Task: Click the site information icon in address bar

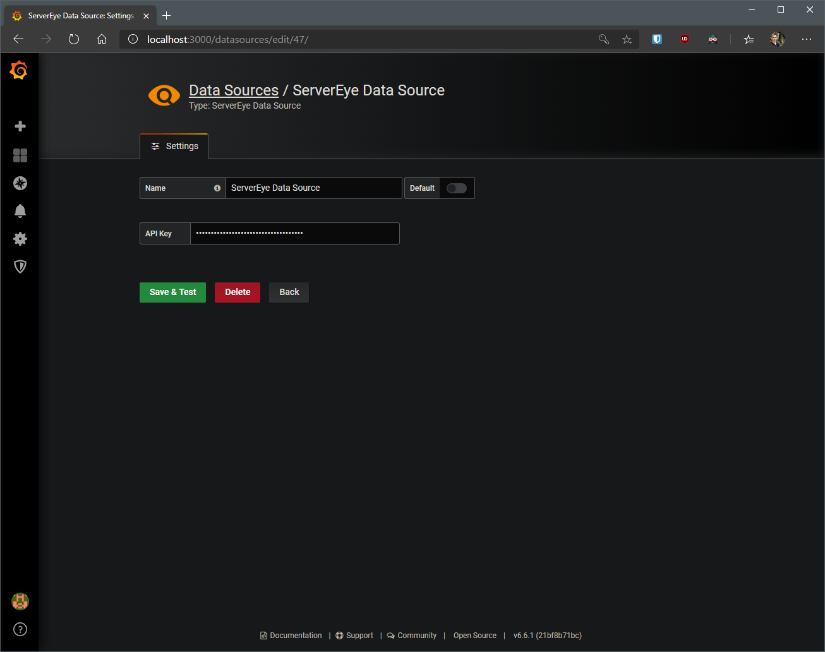Action: (133, 39)
